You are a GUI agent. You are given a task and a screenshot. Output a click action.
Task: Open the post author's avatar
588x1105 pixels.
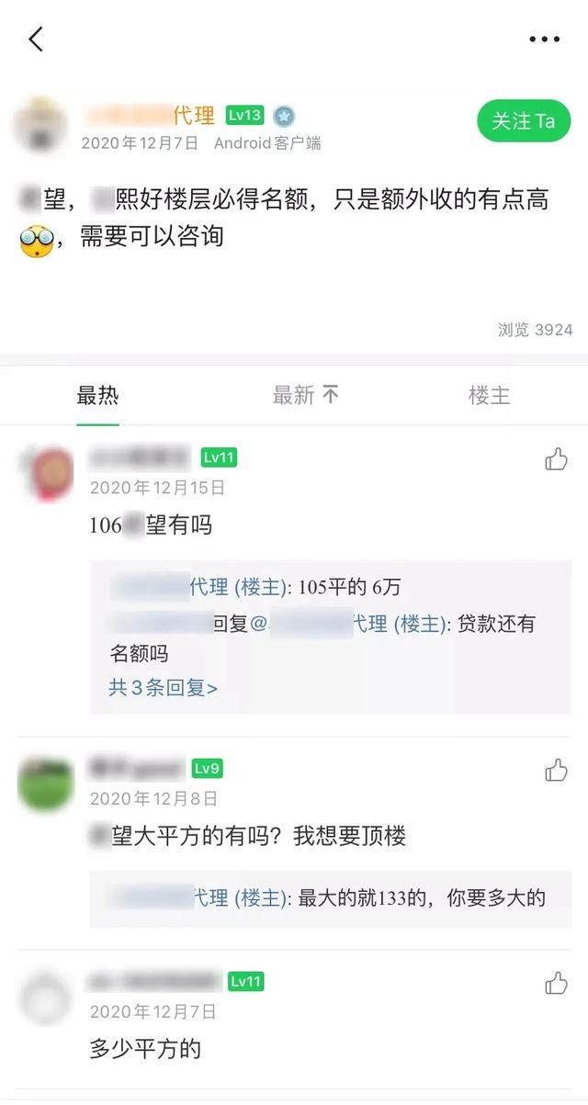click(x=40, y=126)
